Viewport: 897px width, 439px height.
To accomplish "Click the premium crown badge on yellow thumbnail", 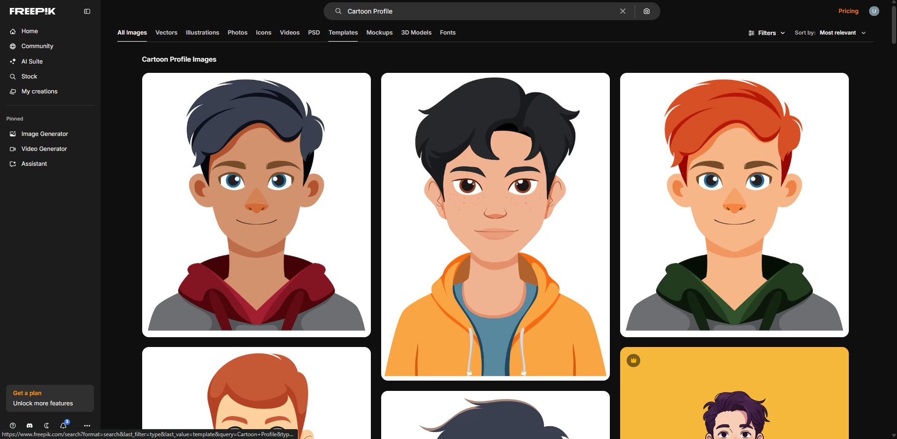I will (x=634, y=360).
